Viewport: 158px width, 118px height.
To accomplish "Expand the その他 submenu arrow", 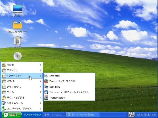I will (x=41, y=65).
